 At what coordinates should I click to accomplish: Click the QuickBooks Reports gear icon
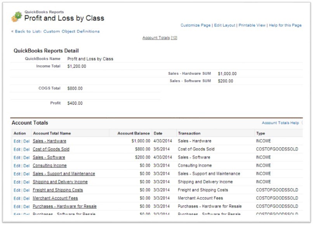tap(17, 17)
